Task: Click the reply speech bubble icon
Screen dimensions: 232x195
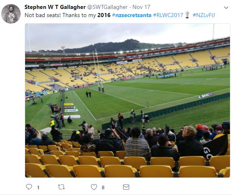Action: [29, 187]
